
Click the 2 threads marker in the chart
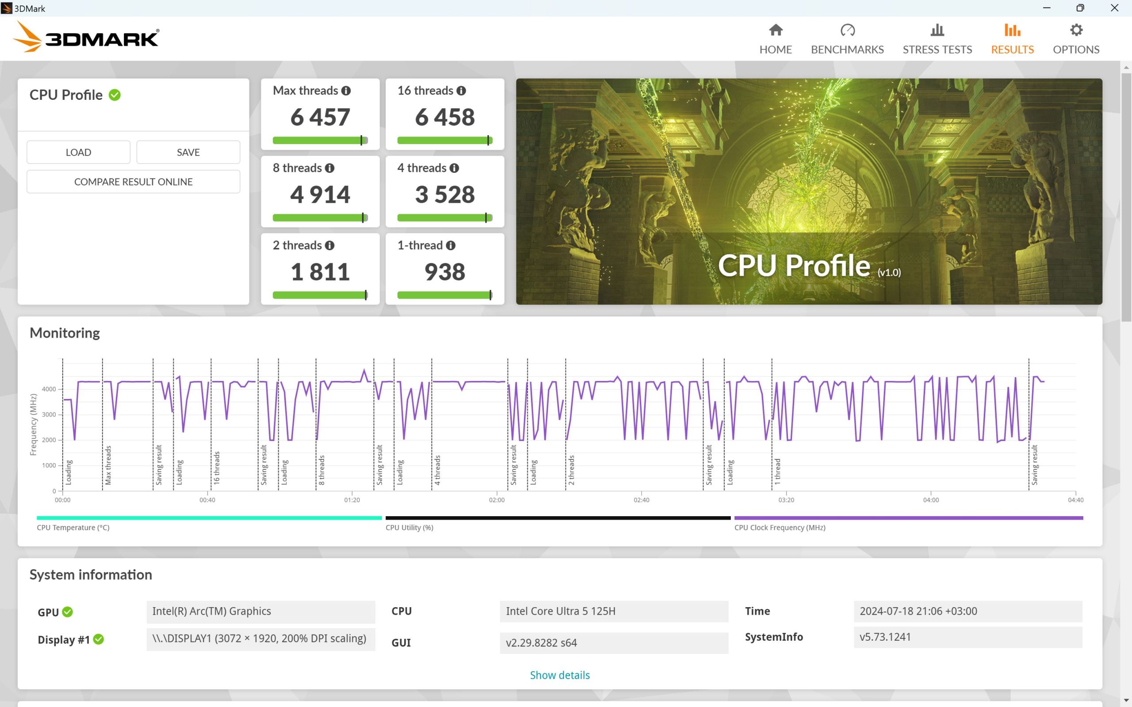point(571,471)
